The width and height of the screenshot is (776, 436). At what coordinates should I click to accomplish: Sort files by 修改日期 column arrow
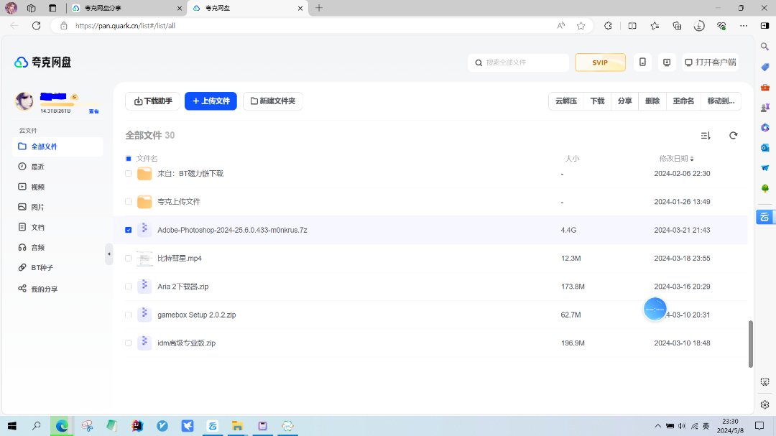click(692, 159)
